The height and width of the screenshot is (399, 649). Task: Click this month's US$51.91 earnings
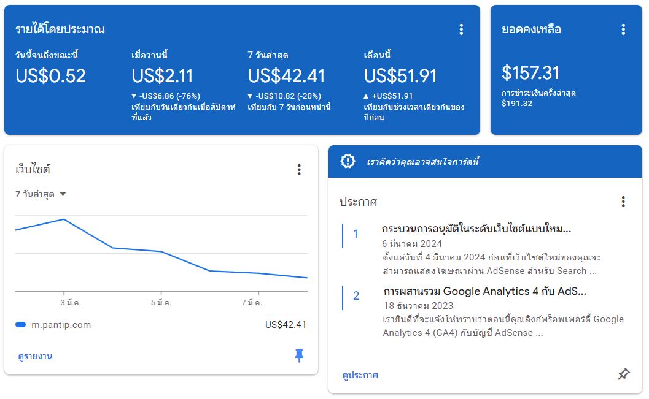[x=400, y=76]
